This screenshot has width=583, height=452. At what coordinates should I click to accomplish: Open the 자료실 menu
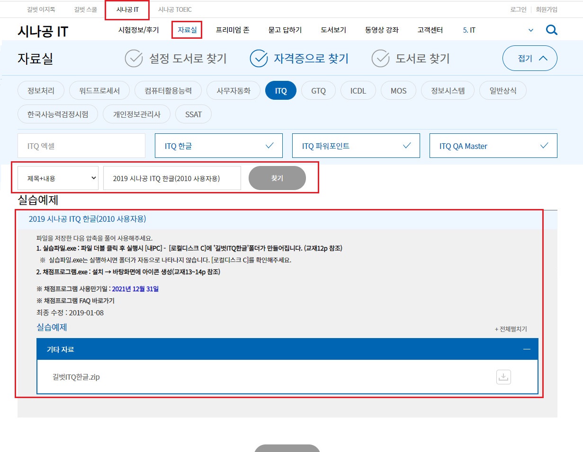tap(187, 30)
